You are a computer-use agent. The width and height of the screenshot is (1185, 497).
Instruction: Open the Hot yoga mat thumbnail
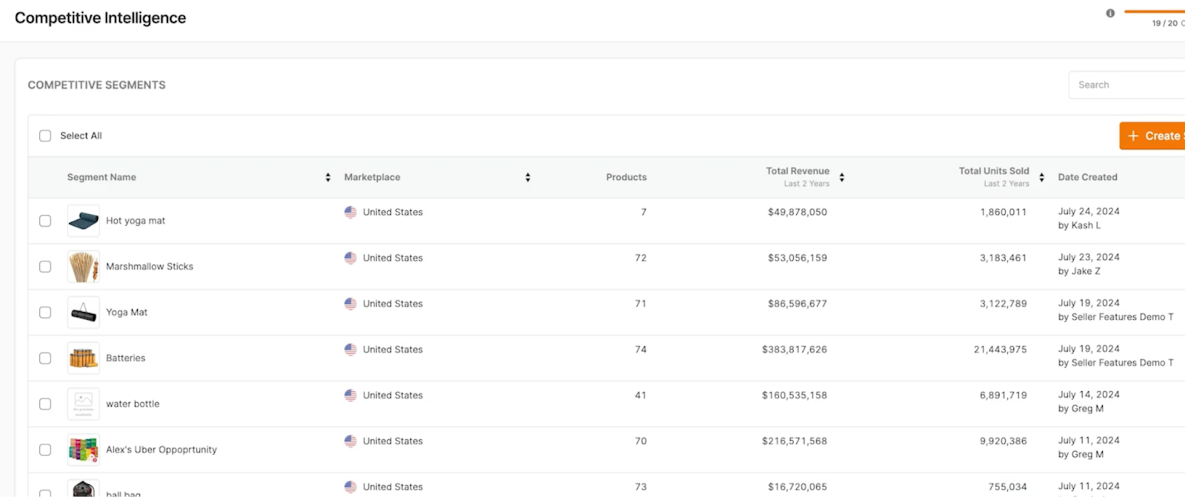[x=83, y=221]
